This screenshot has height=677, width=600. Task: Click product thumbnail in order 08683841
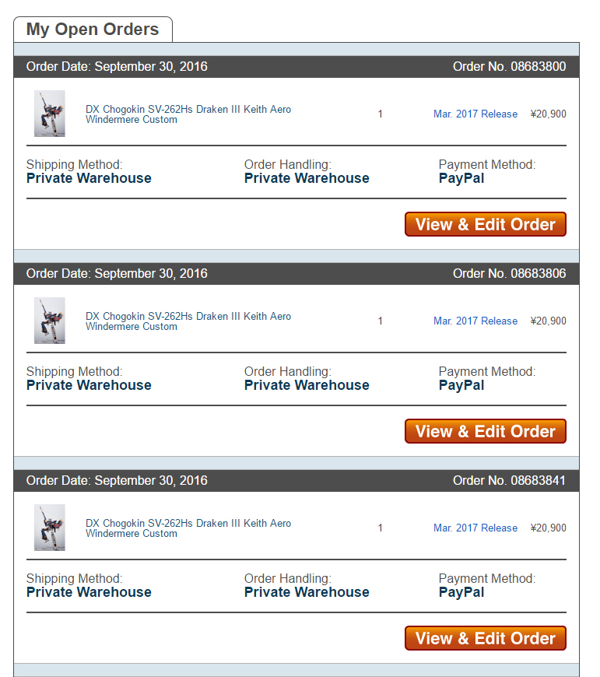pyautogui.click(x=50, y=527)
